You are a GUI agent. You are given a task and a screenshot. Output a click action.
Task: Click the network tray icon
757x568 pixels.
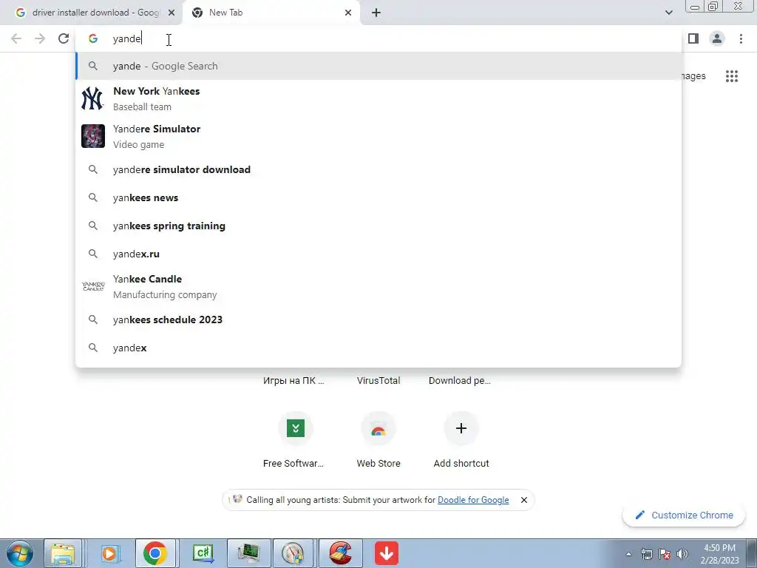tap(646, 554)
